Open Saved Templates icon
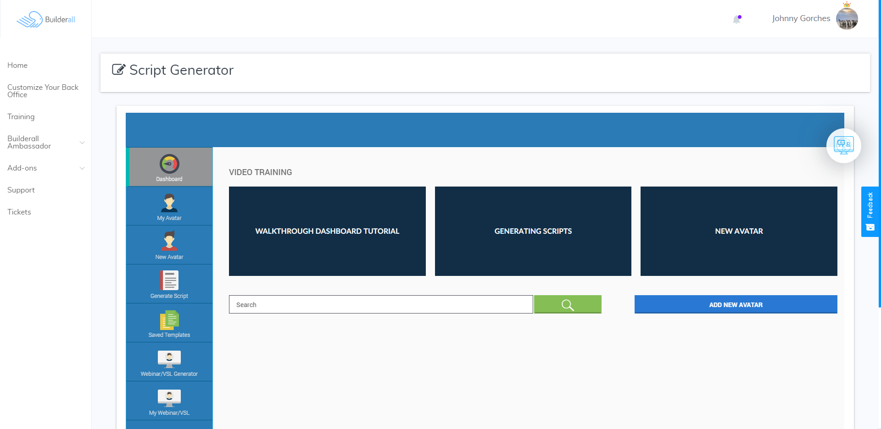The width and height of the screenshot is (881, 429). (169, 320)
